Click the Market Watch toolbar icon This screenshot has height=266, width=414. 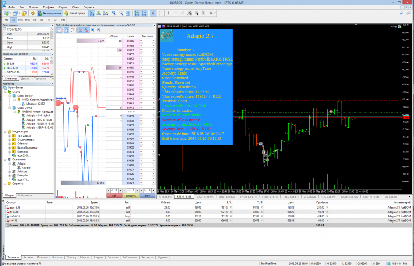[x=24, y=13]
